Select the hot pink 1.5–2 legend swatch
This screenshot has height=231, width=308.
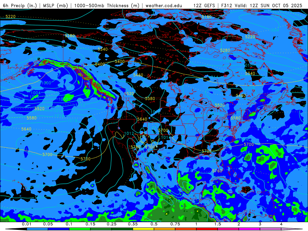pyautogui.click(x=228, y=229)
